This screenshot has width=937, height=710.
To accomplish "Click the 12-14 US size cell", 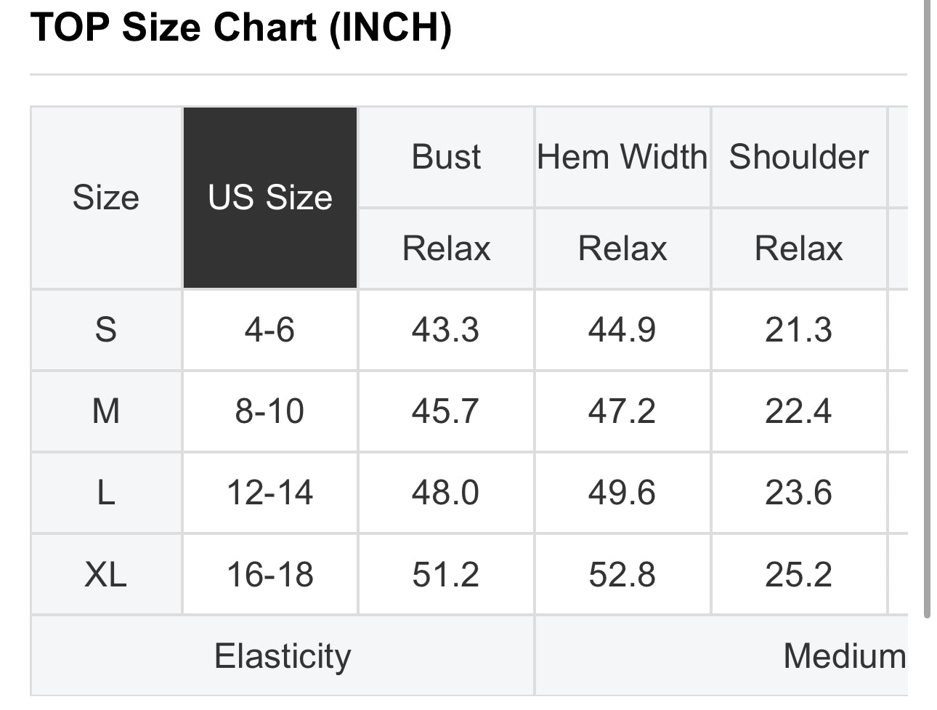I will [x=270, y=493].
